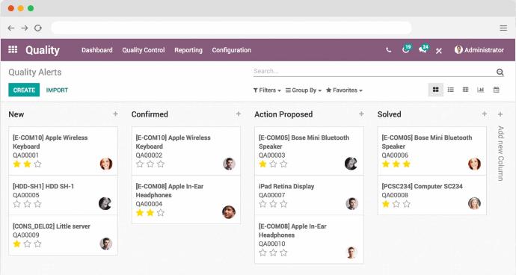Expand the Group By dropdown
This screenshot has height=275, width=516.
(x=304, y=90)
